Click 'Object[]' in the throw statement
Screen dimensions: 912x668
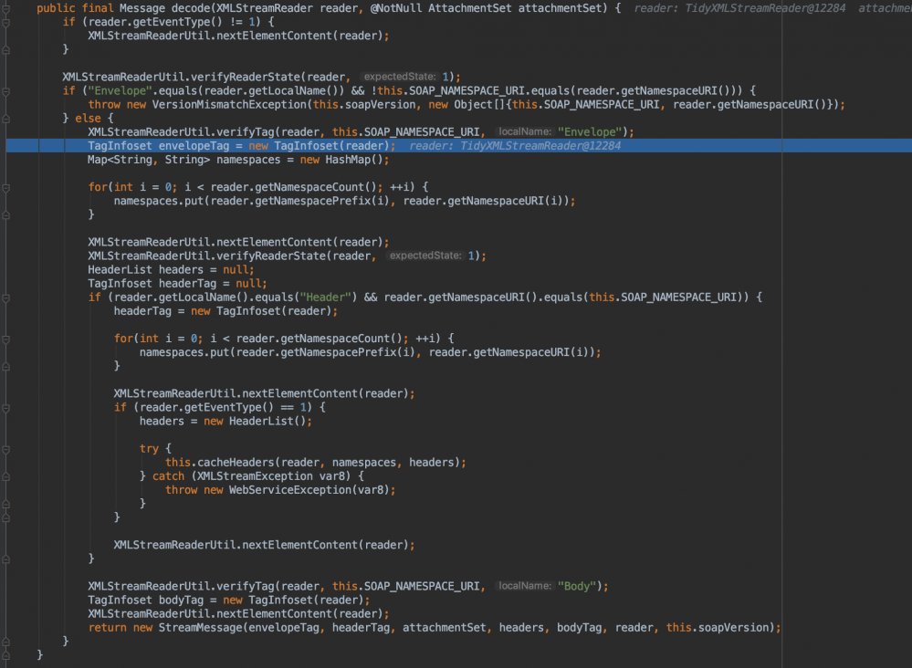click(x=480, y=105)
